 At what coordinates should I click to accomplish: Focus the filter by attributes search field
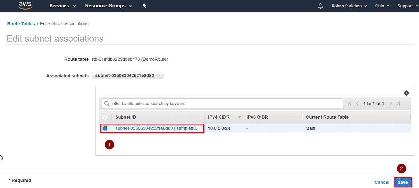(x=224, y=104)
